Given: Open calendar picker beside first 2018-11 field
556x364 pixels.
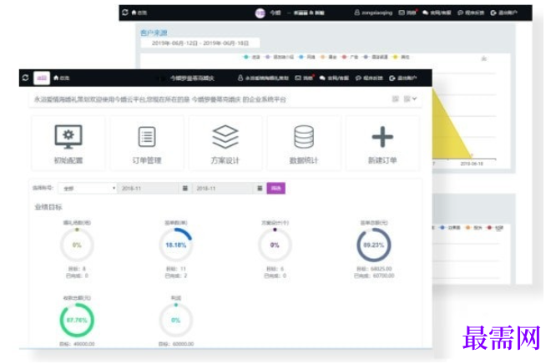Looking at the screenshot, I should pos(185,189).
